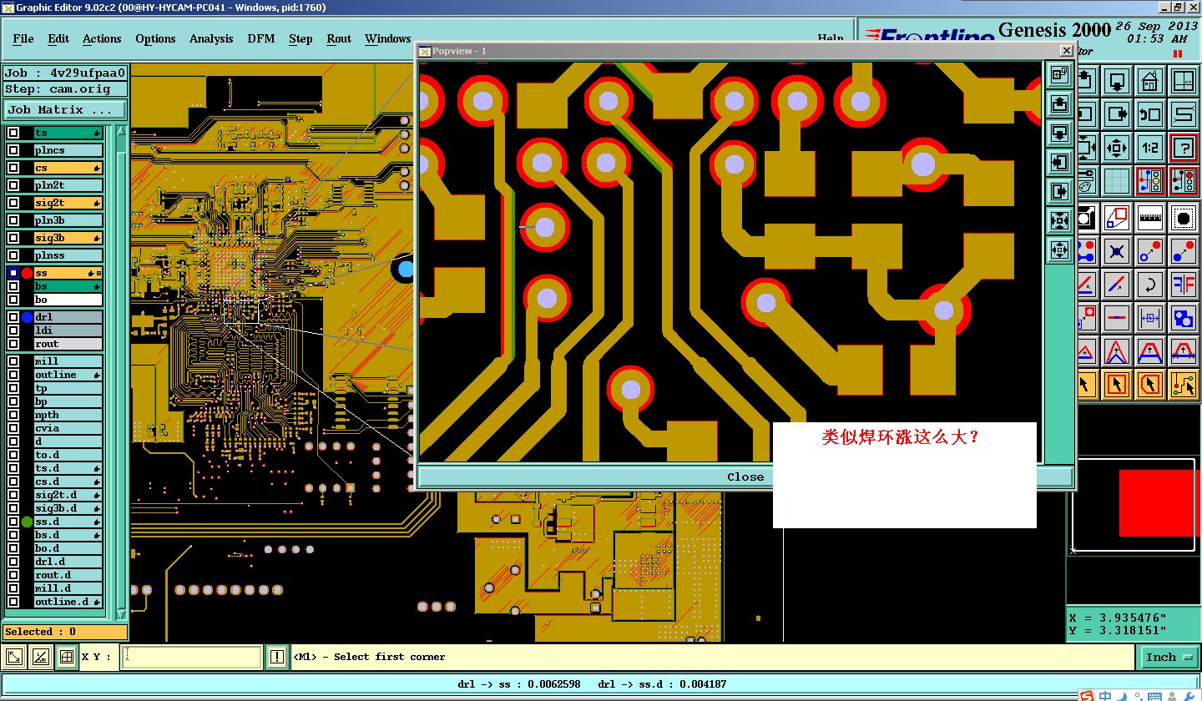
Task: Click the blue X delete point icon
Action: [1117, 250]
